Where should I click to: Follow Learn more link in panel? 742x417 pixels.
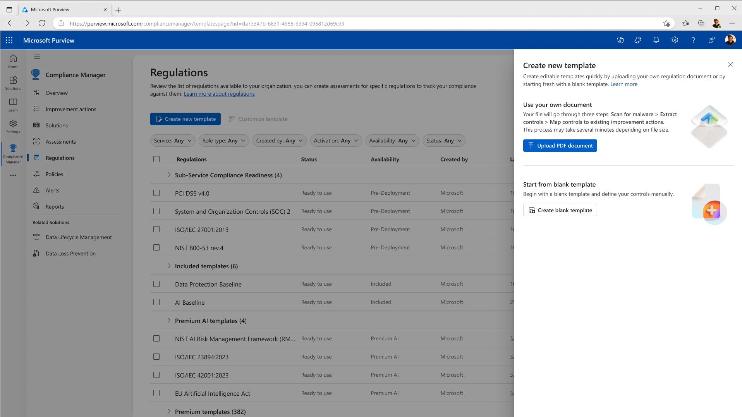624,84
